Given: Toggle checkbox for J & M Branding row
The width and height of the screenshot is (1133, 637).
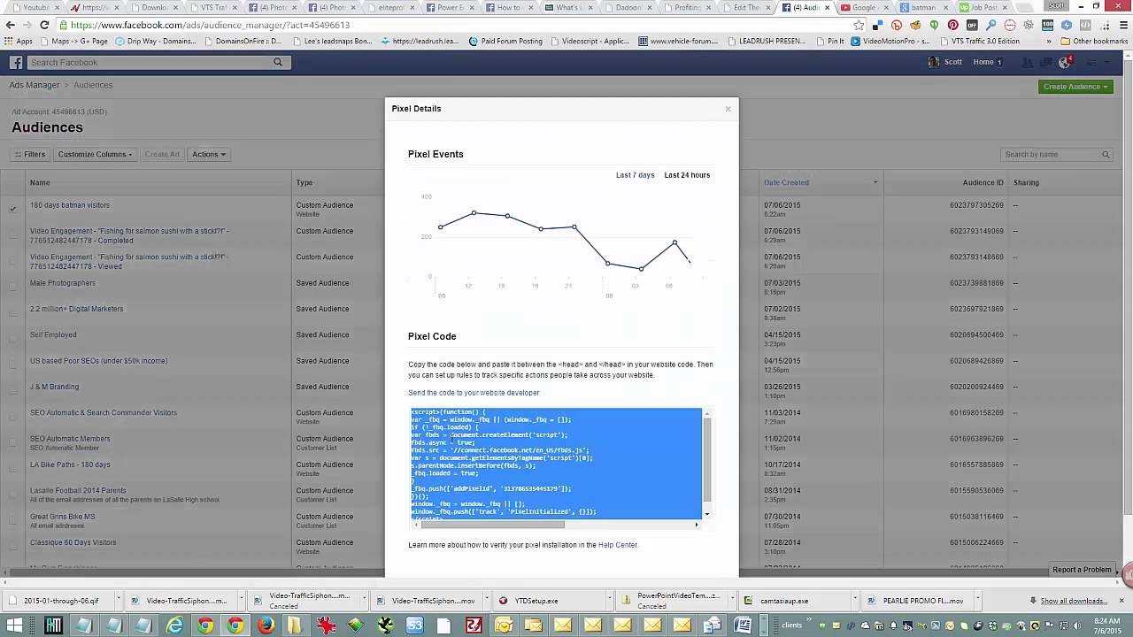Looking at the screenshot, I should 13,390.
